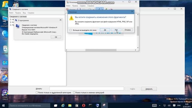Close the Ножницы save prompt dialog
The image size is (192, 108).
point(132,11)
